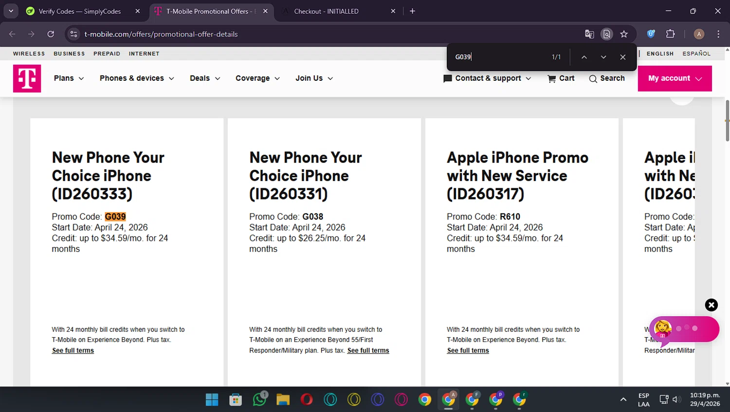Image resolution: width=730 pixels, height=412 pixels.
Task: Expand the Join Us dropdown
Action: click(314, 78)
